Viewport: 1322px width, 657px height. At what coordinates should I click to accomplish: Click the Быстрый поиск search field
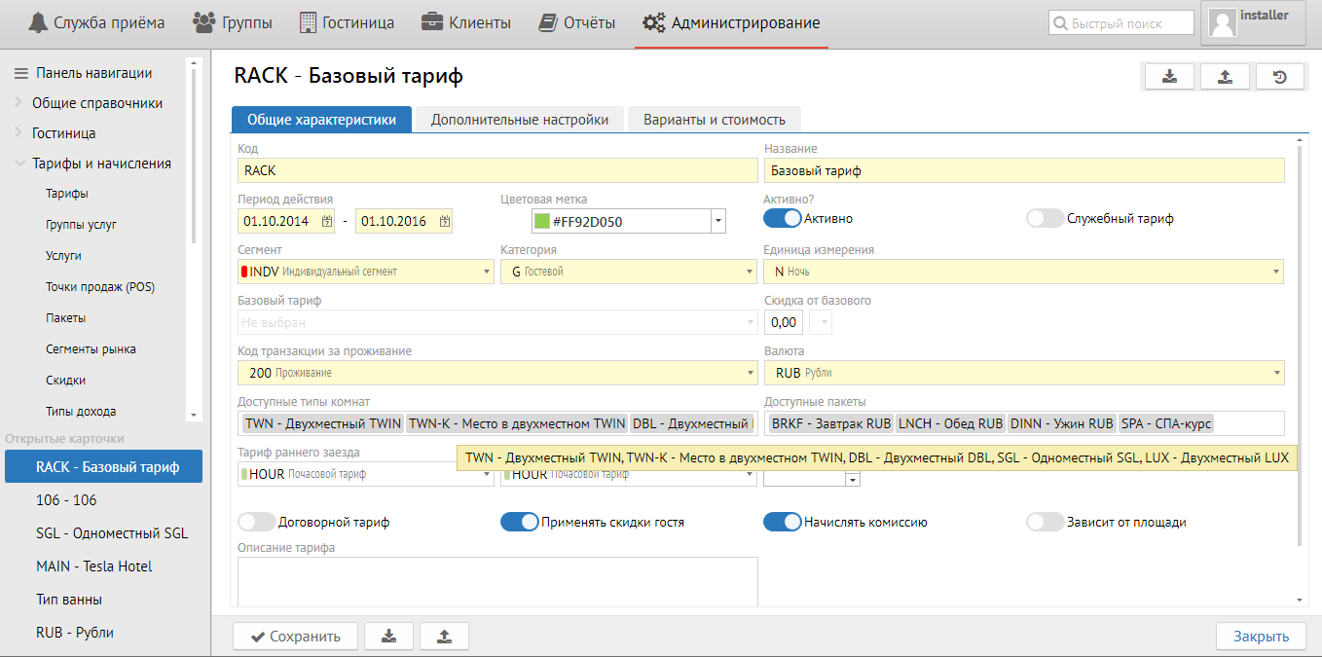point(1121,23)
